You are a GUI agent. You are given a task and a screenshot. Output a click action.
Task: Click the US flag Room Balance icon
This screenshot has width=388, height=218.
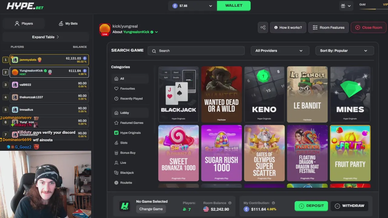(206, 209)
